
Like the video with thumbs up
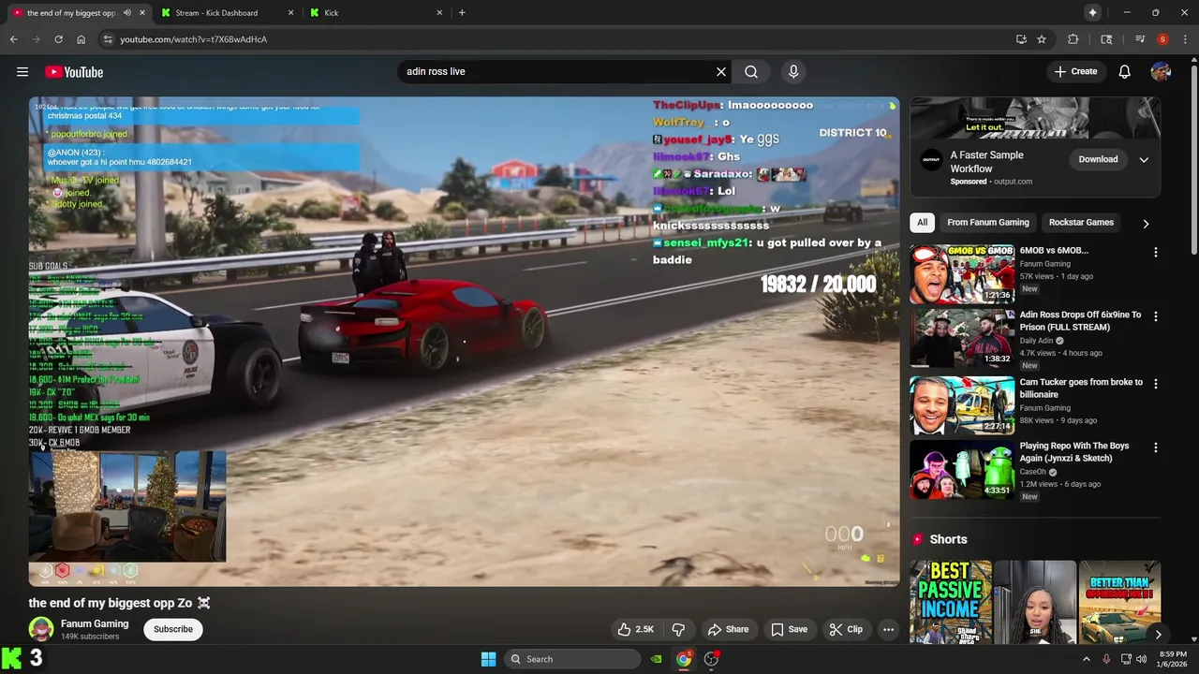point(636,629)
